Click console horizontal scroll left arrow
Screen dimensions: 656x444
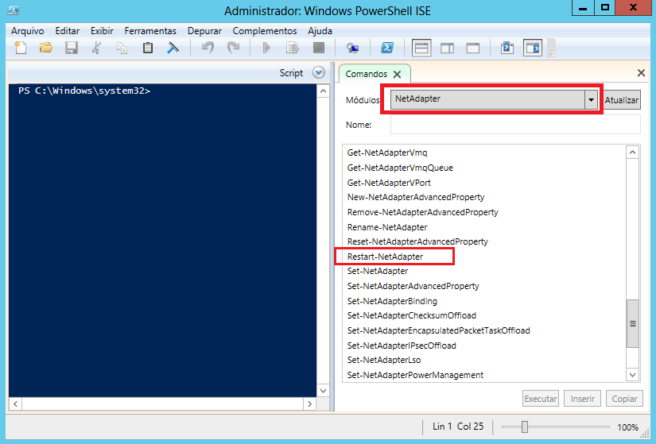pyautogui.click(x=15, y=403)
